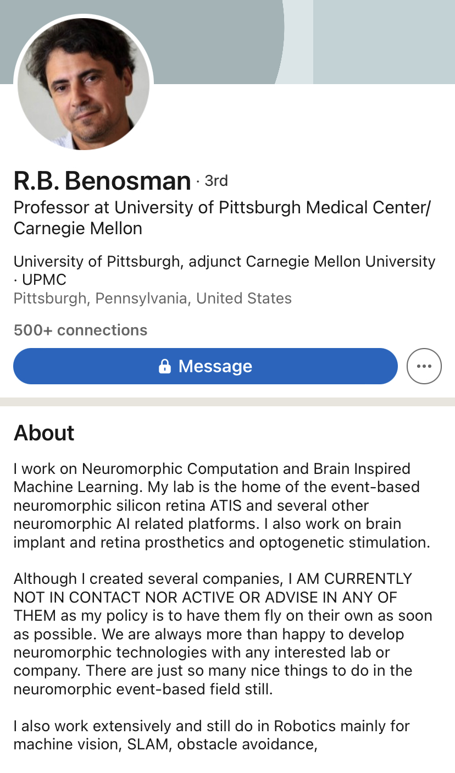Open the more options ellipsis icon
This screenshot has height=773, width=455.
coord(424,366)
